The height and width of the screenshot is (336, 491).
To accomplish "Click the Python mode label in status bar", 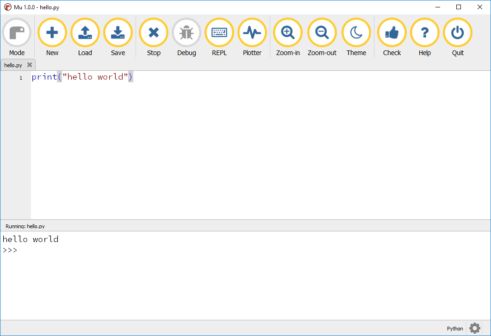I will pos(454,328).
